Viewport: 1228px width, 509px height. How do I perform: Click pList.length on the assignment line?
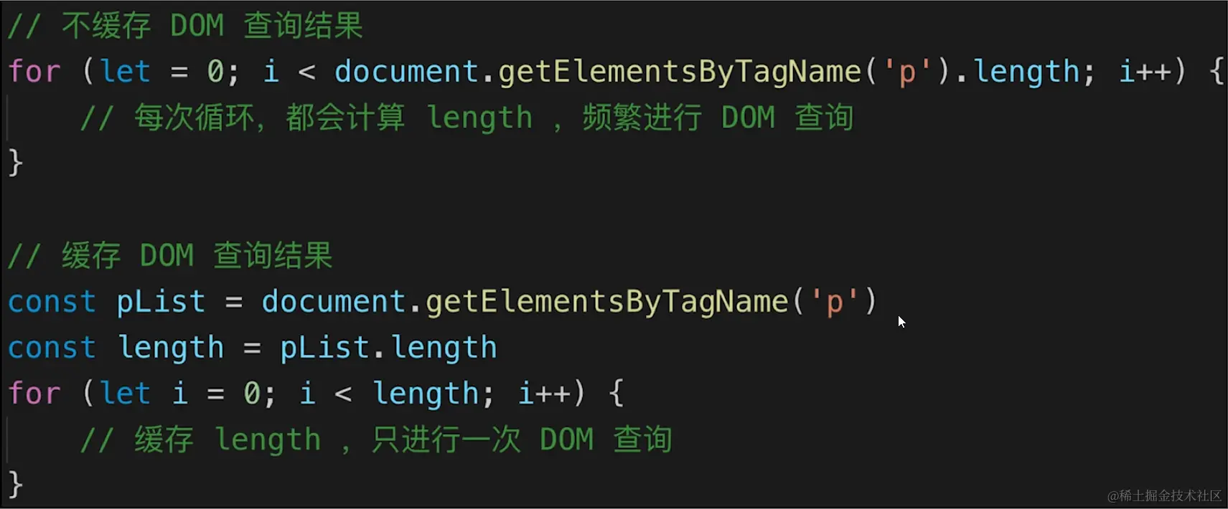(388, 348)
